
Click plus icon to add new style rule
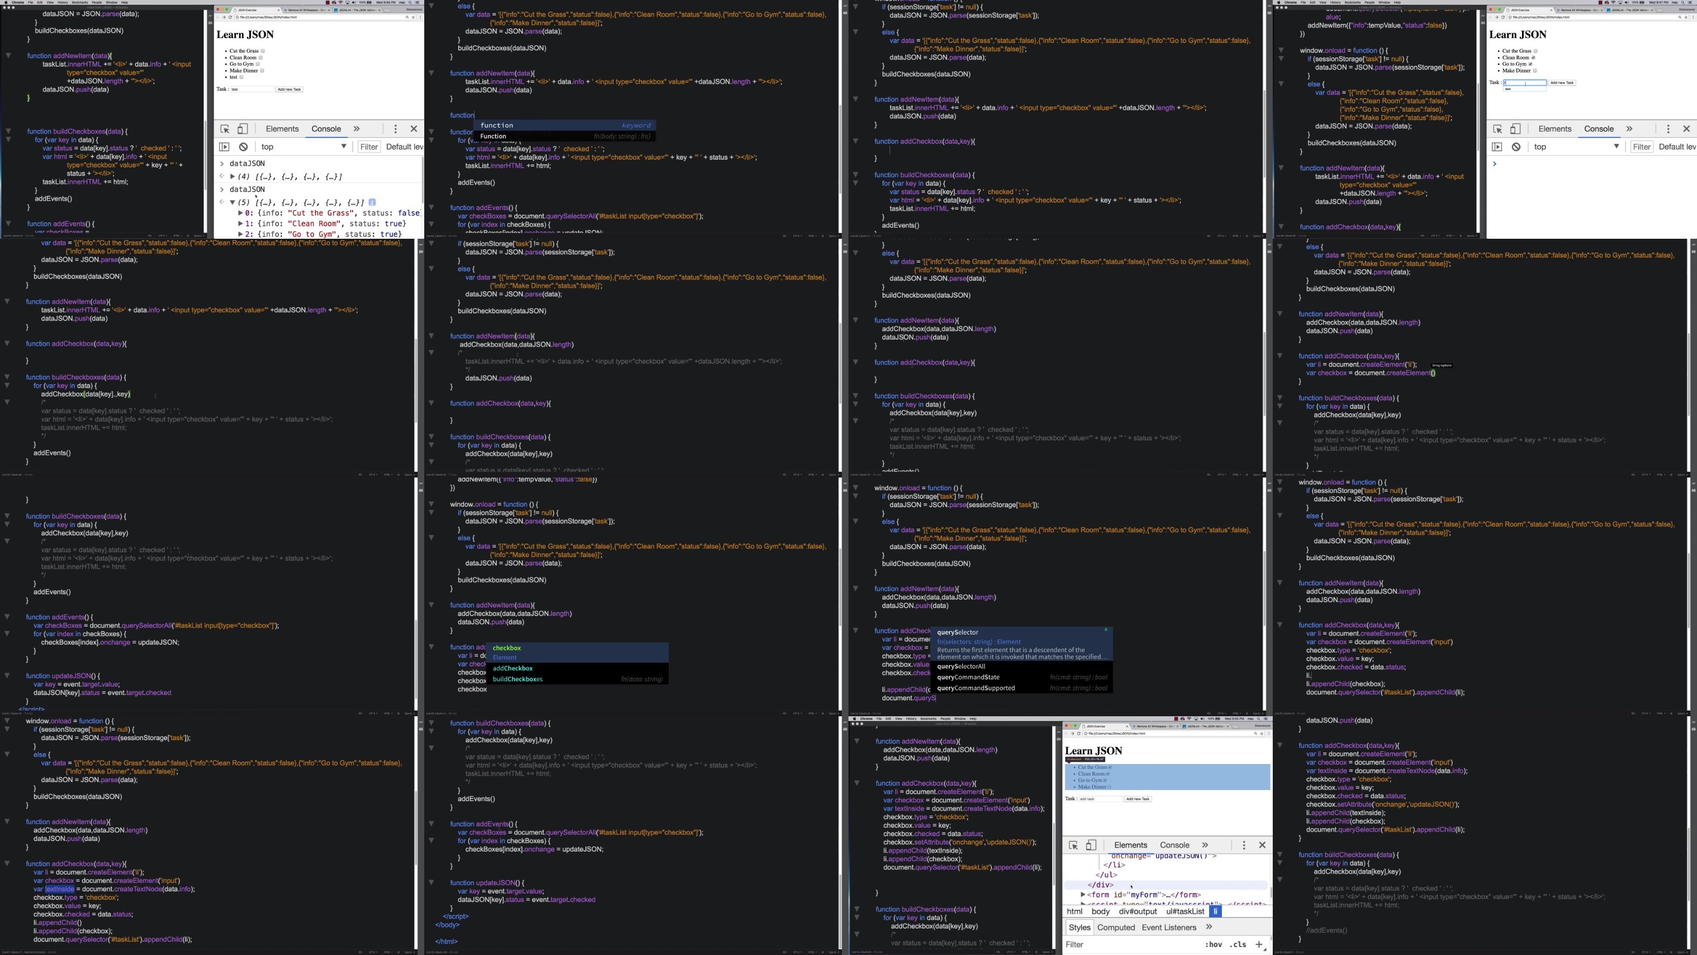[1259, 944]
